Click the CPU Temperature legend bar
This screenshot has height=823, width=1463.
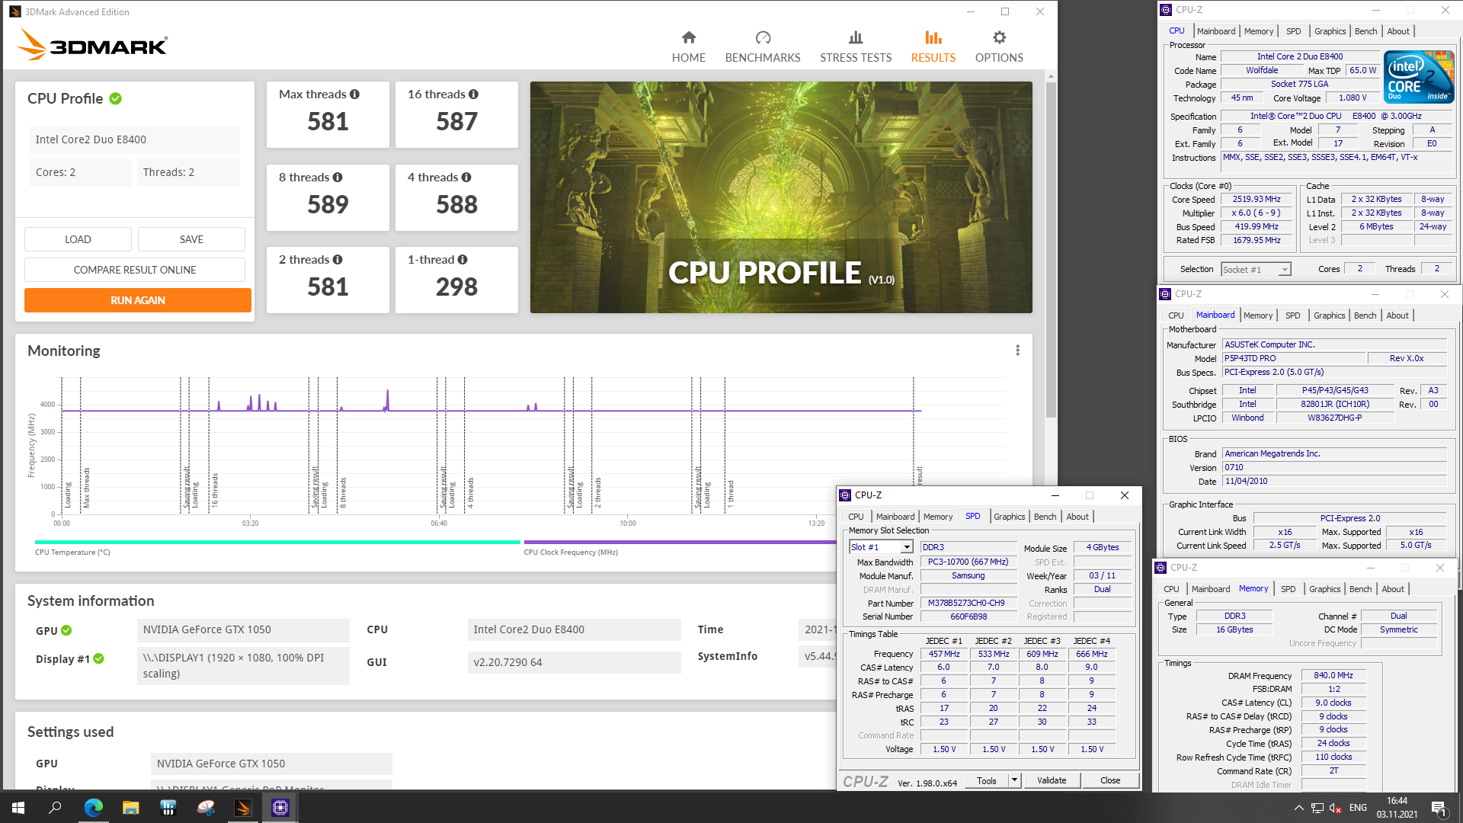coord(277,543)
